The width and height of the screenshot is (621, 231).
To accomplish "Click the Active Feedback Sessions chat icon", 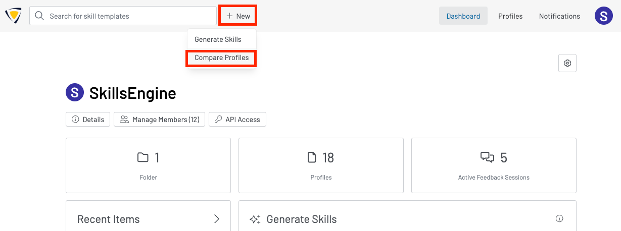I will coord(487,158).
